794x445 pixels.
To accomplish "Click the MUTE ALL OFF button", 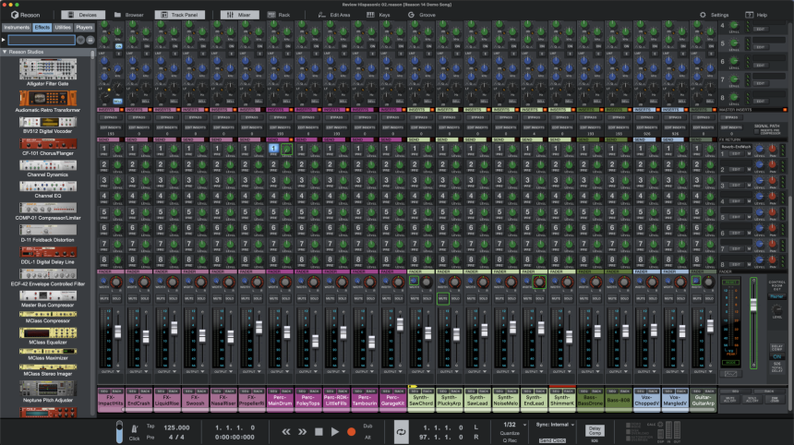I will (729, 399).
